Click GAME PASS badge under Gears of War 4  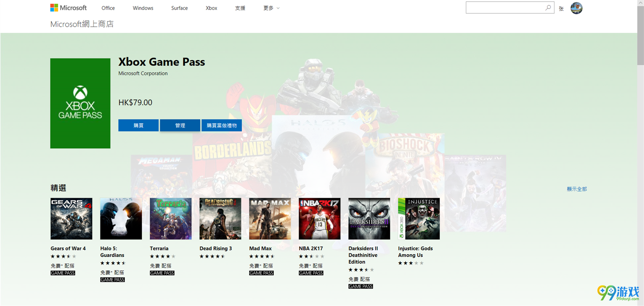(x=63, y=273)
